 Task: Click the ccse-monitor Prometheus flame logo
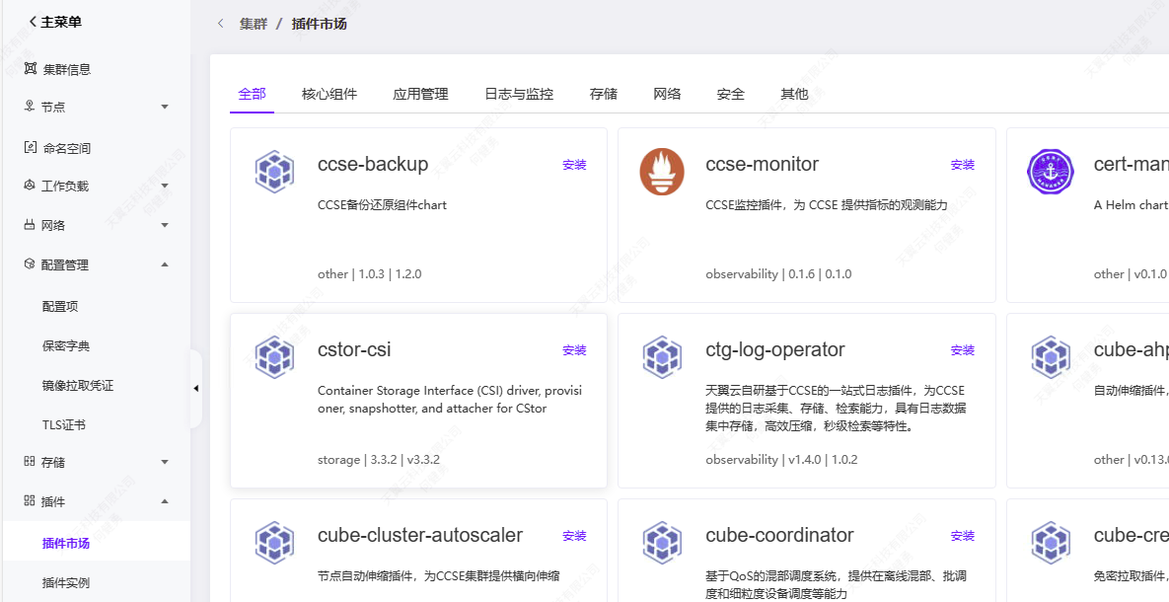coord(662,172)
